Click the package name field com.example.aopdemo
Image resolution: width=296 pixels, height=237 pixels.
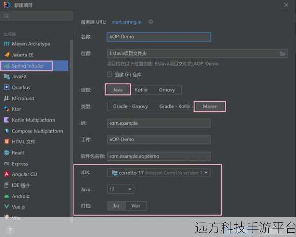pos(158,156)
